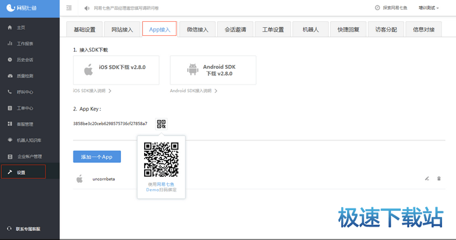Download Android SDK 下载 v2.8.0
Image resolution: width=456 pixels, height=240 pixels.
tap(213, 70)
